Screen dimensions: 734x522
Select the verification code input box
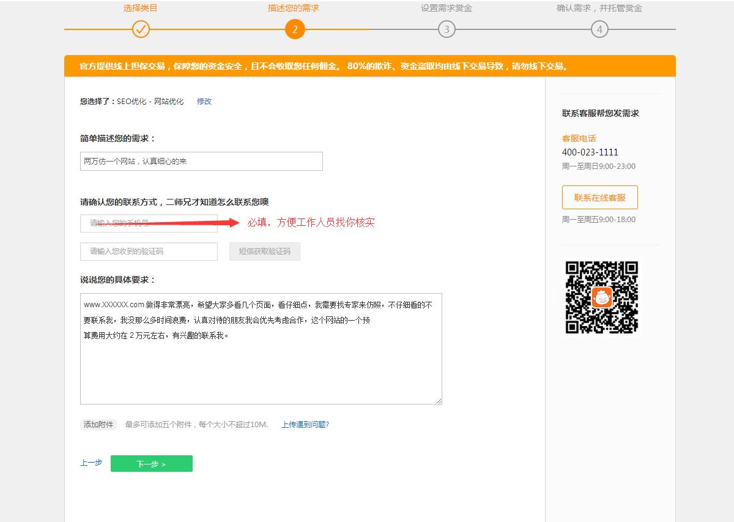pos(149,252)
